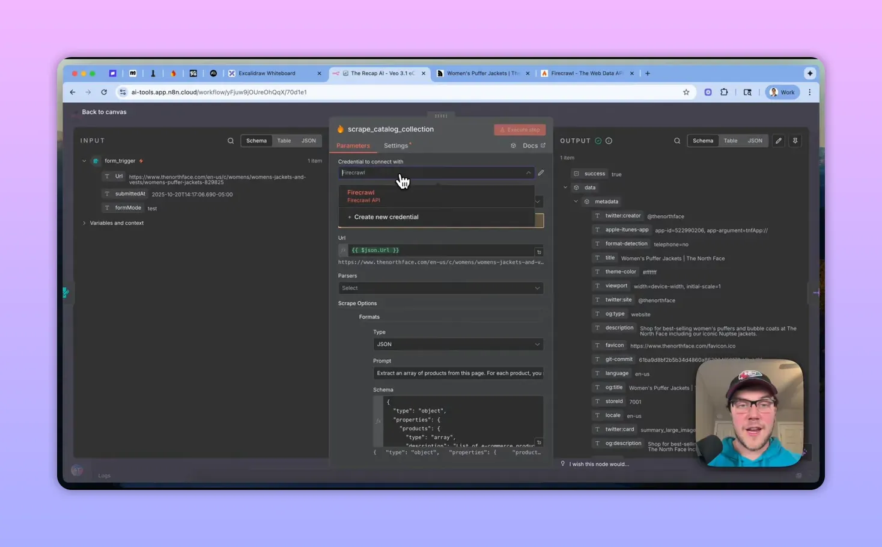Open the pinned tab with the chess pawn icon
882x547 pixels.
click(153, 73)
